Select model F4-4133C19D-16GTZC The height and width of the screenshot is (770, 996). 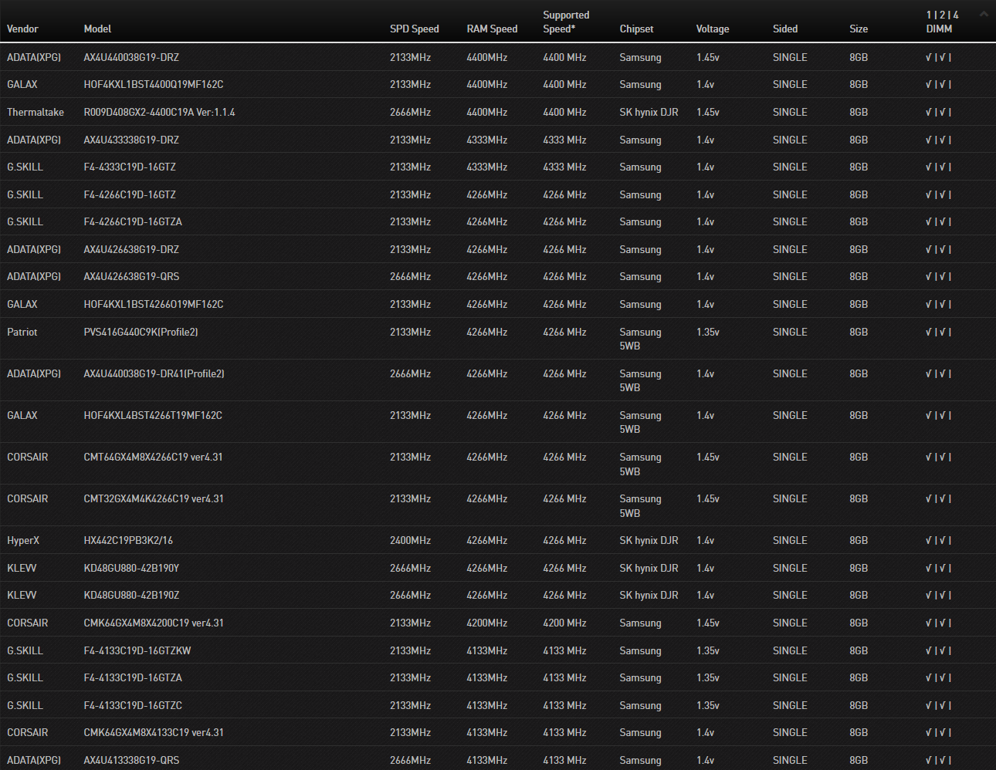(133, 706)
